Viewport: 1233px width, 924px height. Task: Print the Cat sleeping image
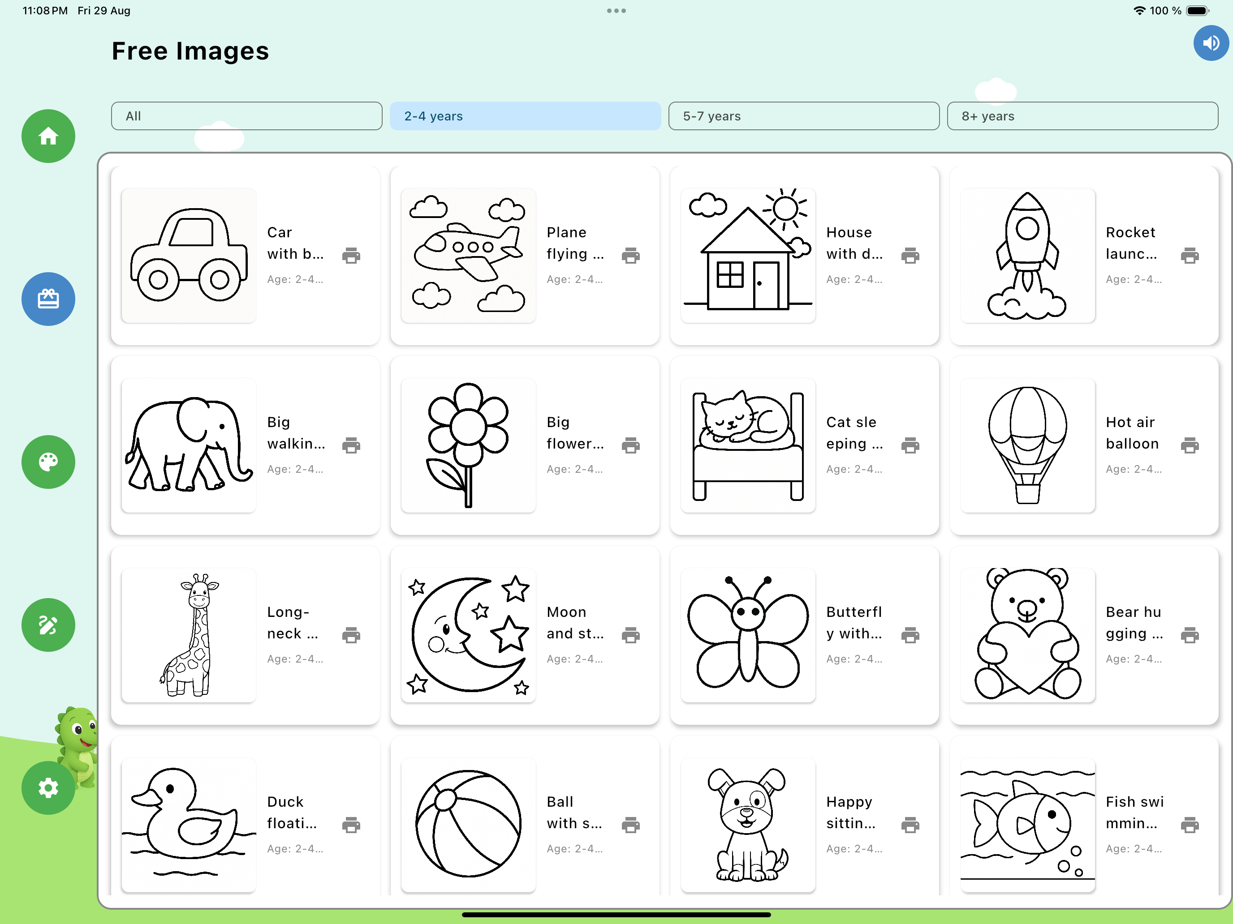(x=910, y=445)
